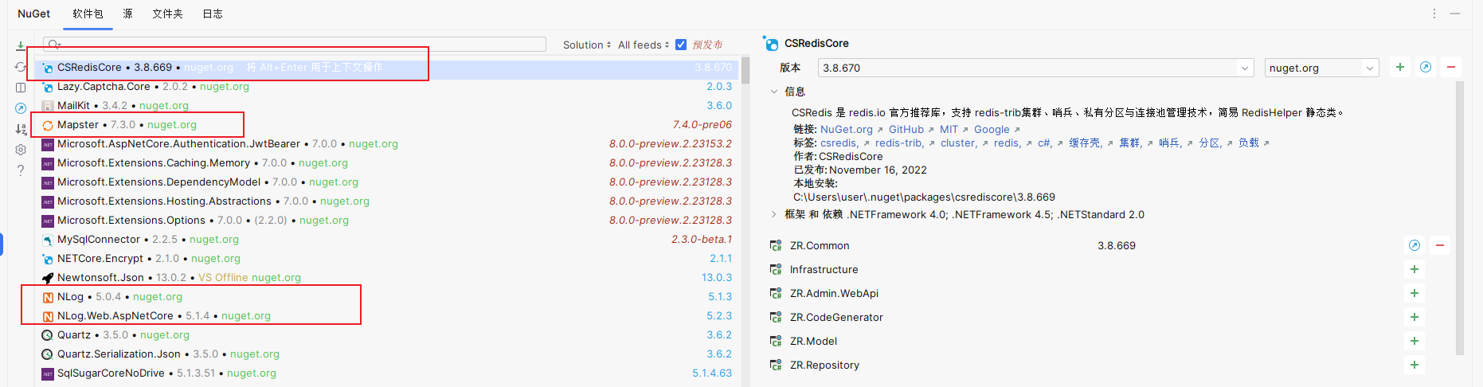Install package to Infrastructure project
This screenshot has height=387, width=1483.
point(1415,269)
